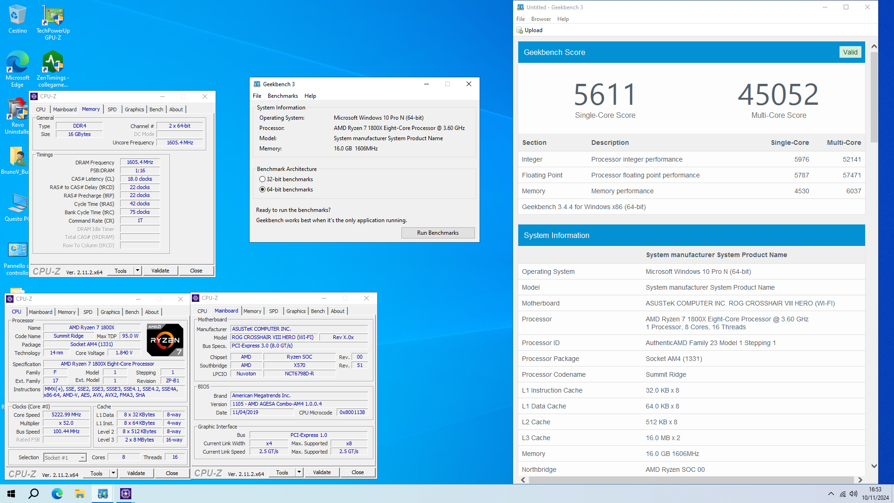Open the Cestino recycle bin desktop icon
The height and width of the screenshot is (503, 894).
pos(18,20)
